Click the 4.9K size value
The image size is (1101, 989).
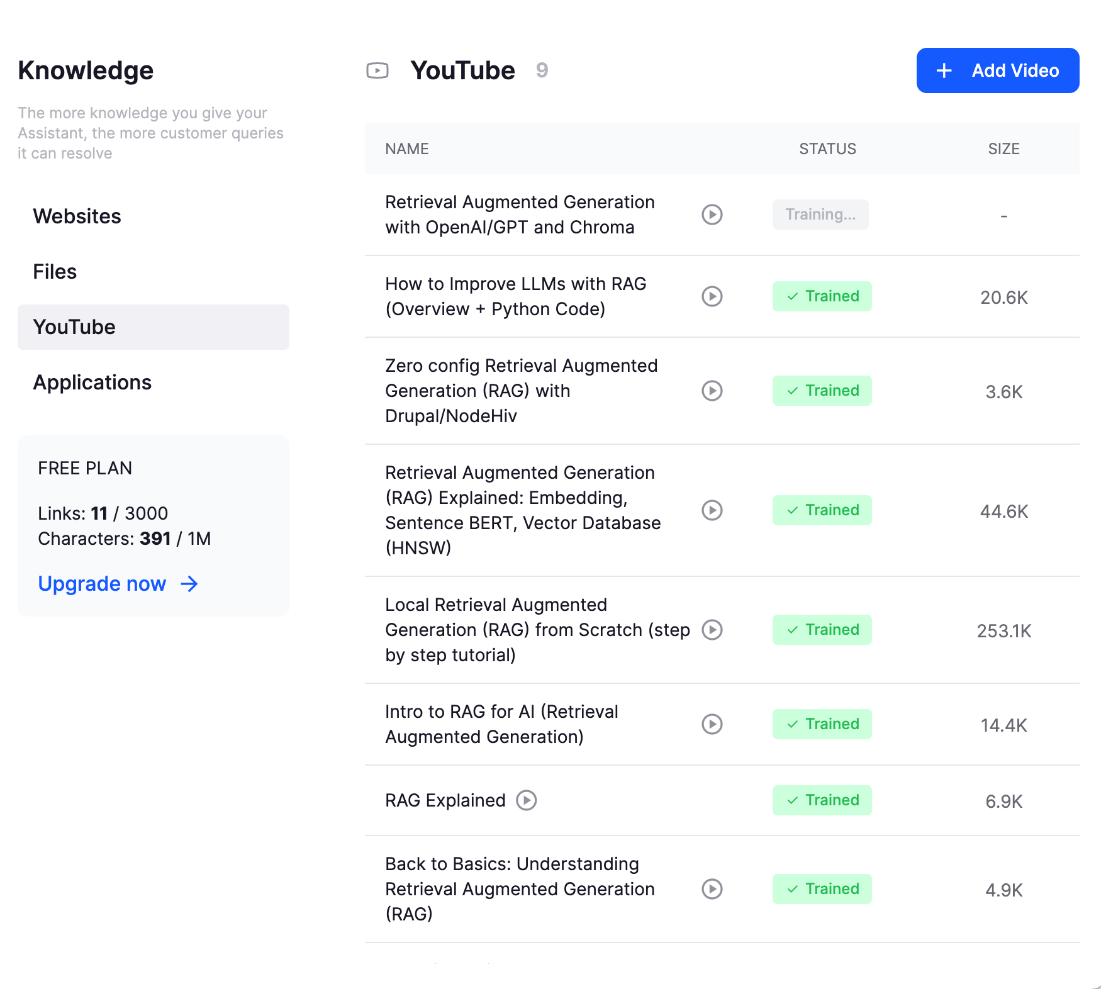click(x=1004, y=890)
